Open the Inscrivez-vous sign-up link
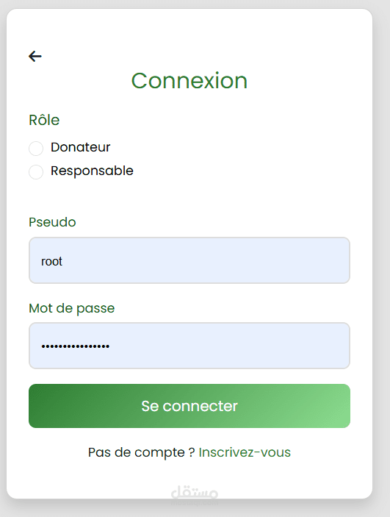Screen dimensions: 390x517 click(245, 452)
